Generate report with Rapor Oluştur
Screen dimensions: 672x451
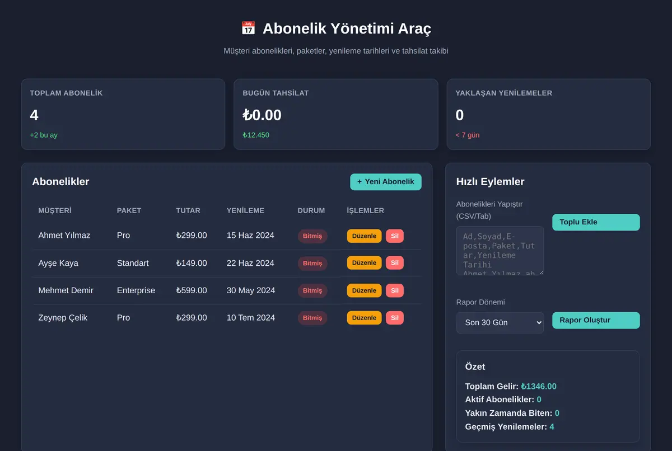click(x=596, y=321)
